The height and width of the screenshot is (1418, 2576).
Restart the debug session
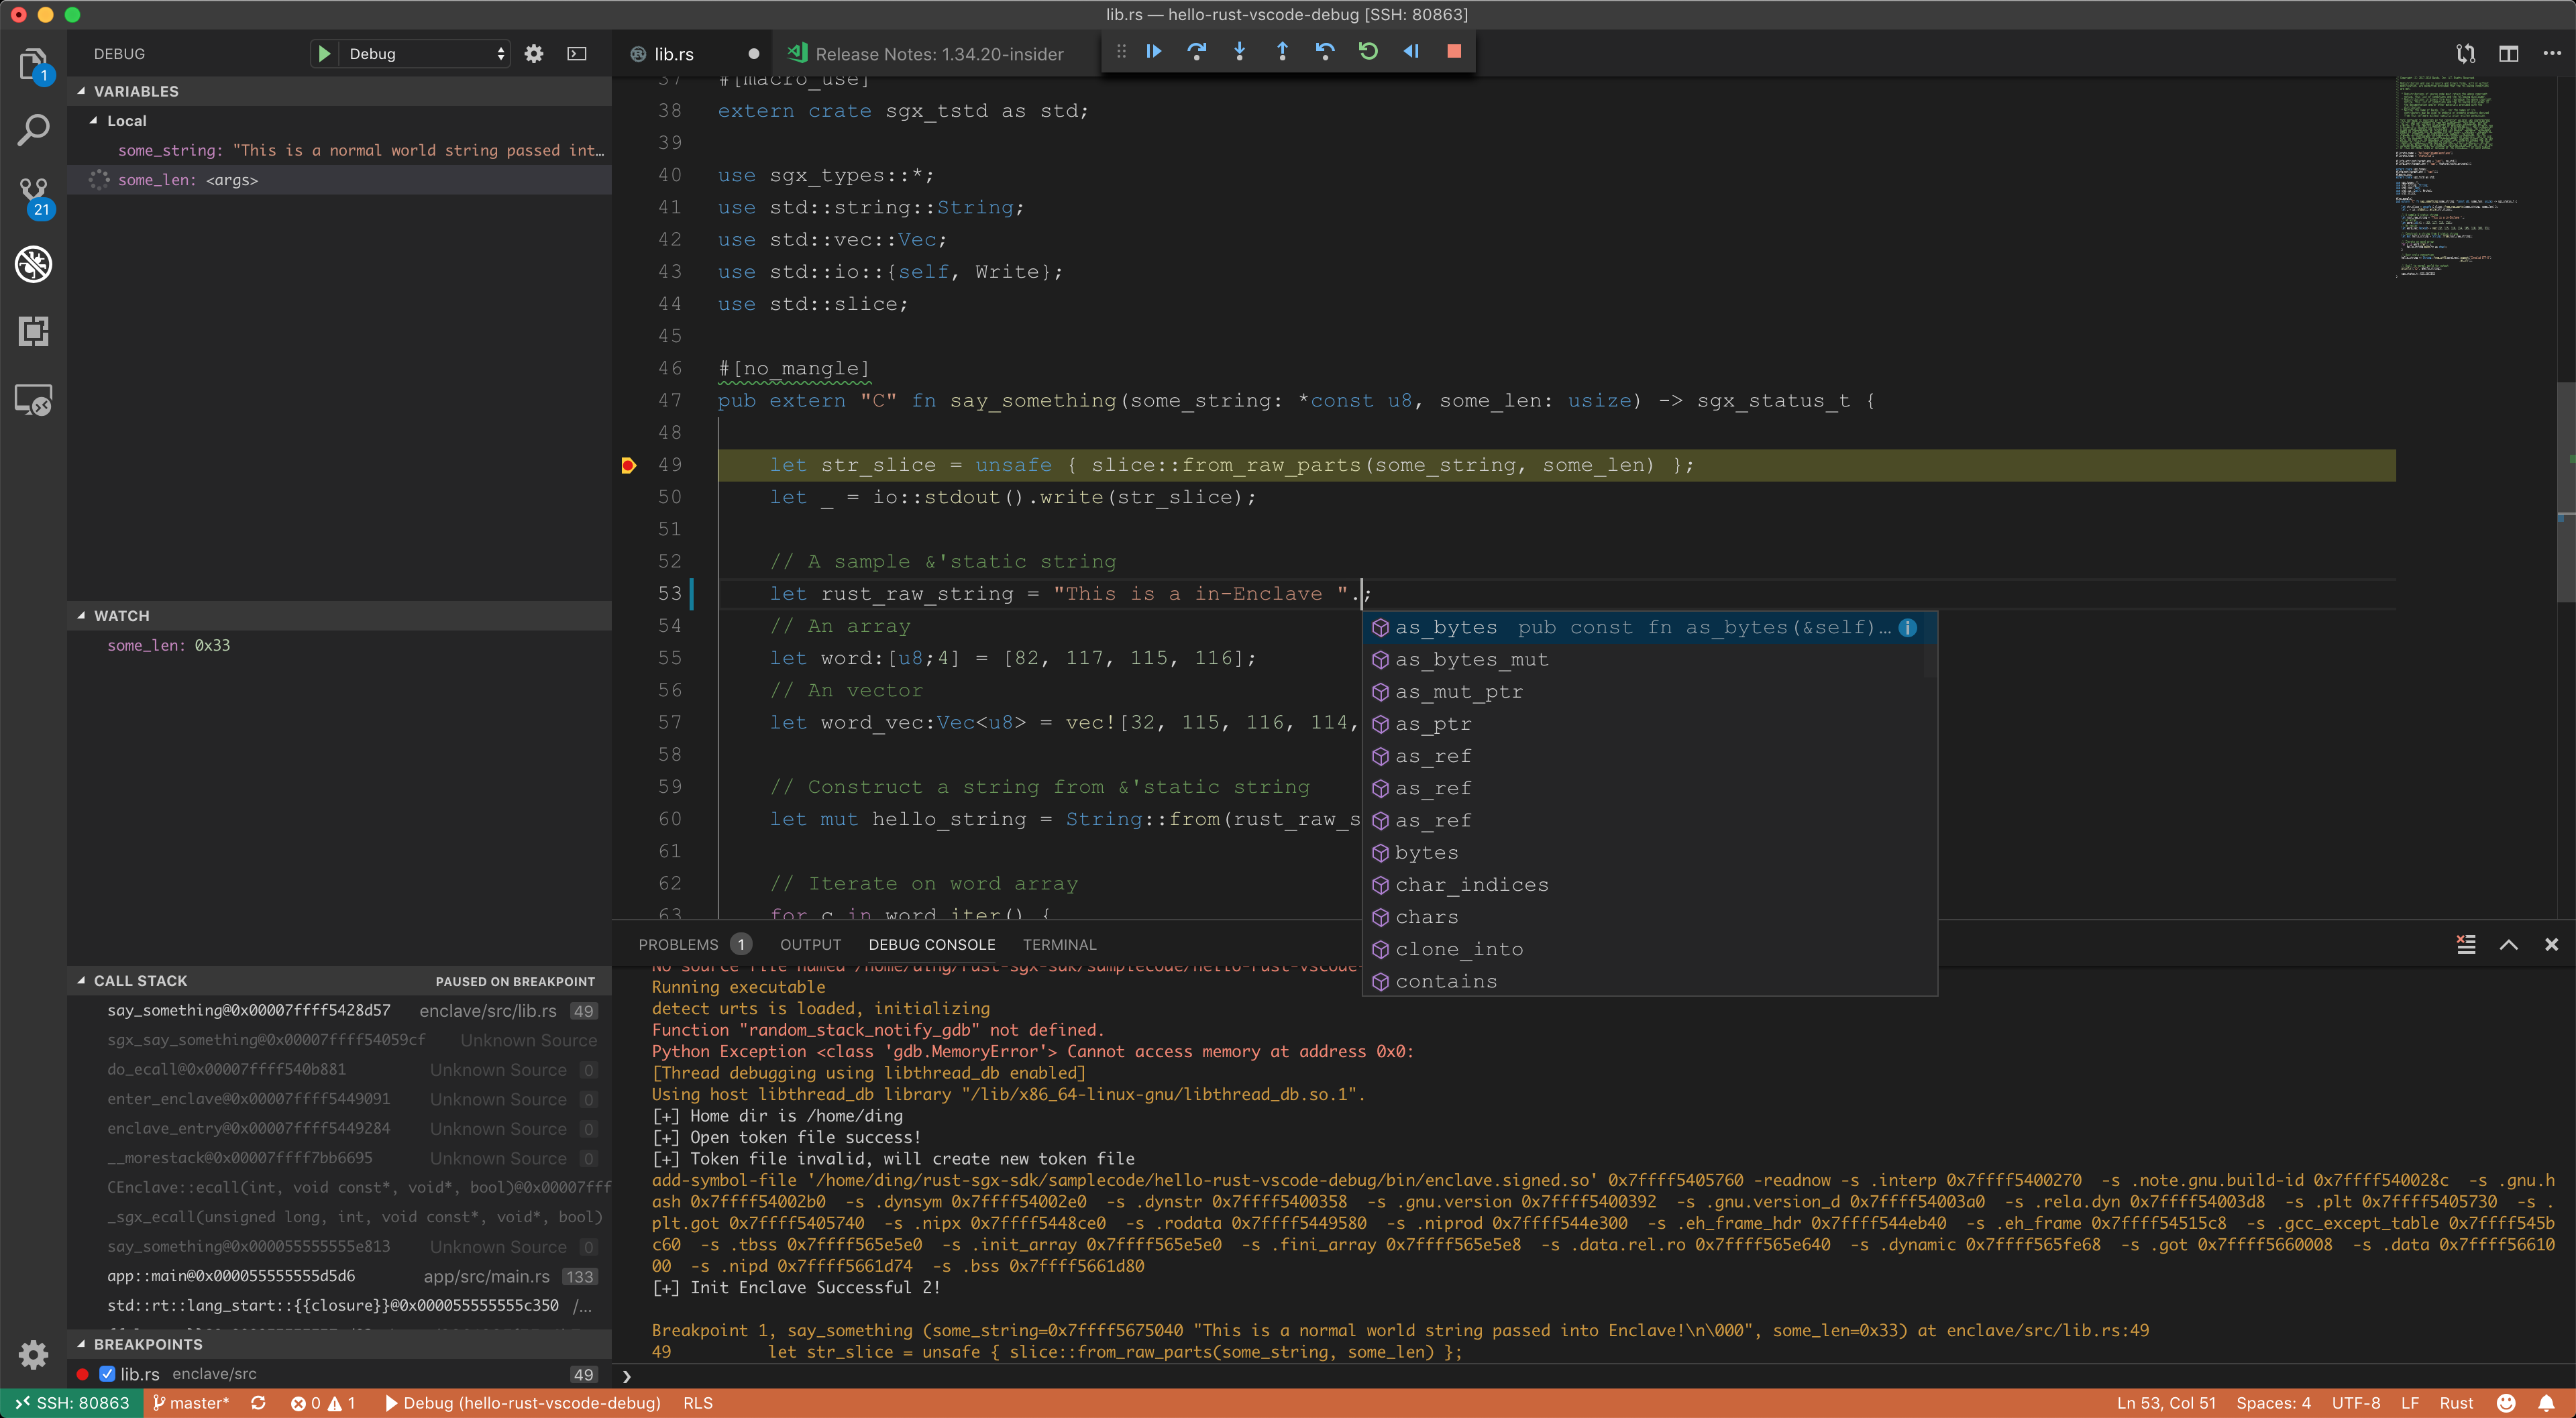(x=1368, y=52)
